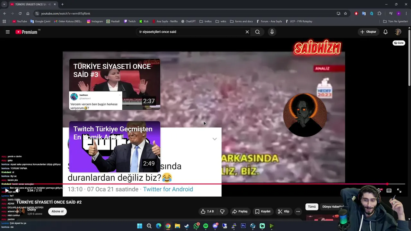Toggle theater mode on the player
The height and width of the screenshot is (231, 411).
point(389,191)
